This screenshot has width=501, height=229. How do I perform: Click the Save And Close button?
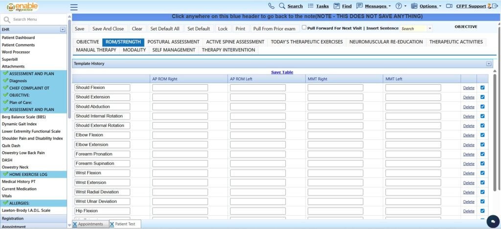click(108, 29)
